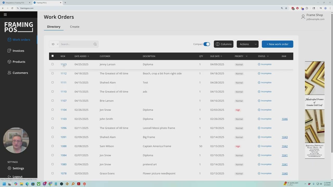Viewport: 333px width, 187px height.
Task: Open invoice 1043 link
Action: click(285, 137)
